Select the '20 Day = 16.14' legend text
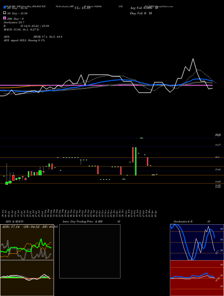This screenshot has height=296, width=224. click(x=17, y=8)
